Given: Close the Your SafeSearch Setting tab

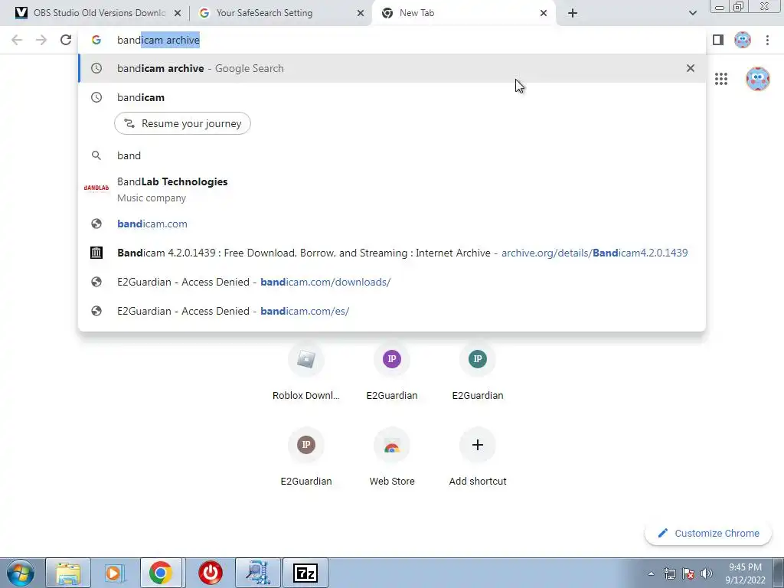Looking at the screenshot, I should (361, 14).
